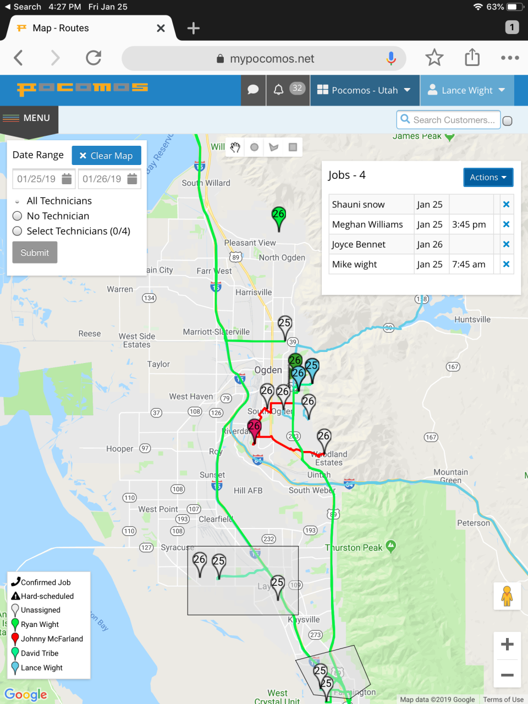The image size is (528, 704).
Task: Remove Meghan Williams from jobs list
Action: pos(506,224)
